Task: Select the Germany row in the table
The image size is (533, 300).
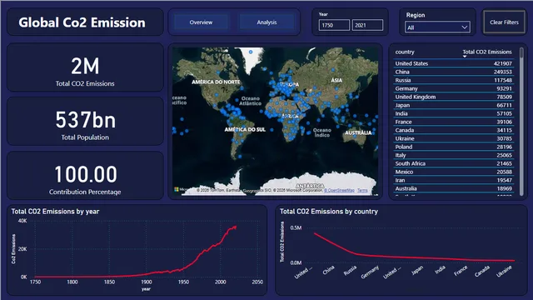Action: 453,88
